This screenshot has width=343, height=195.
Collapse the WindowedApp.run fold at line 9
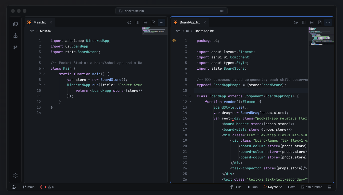tap(44, 85)
